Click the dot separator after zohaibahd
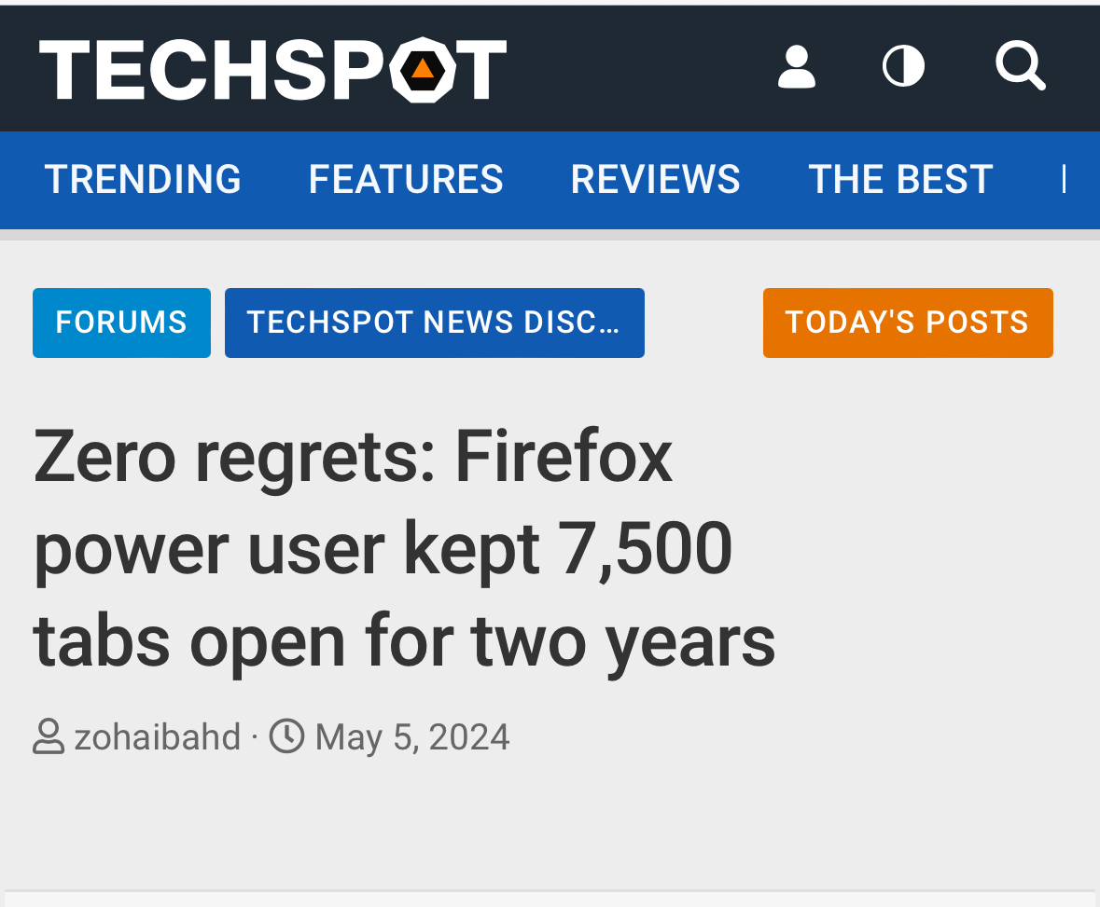 click(x=255, y=738)
